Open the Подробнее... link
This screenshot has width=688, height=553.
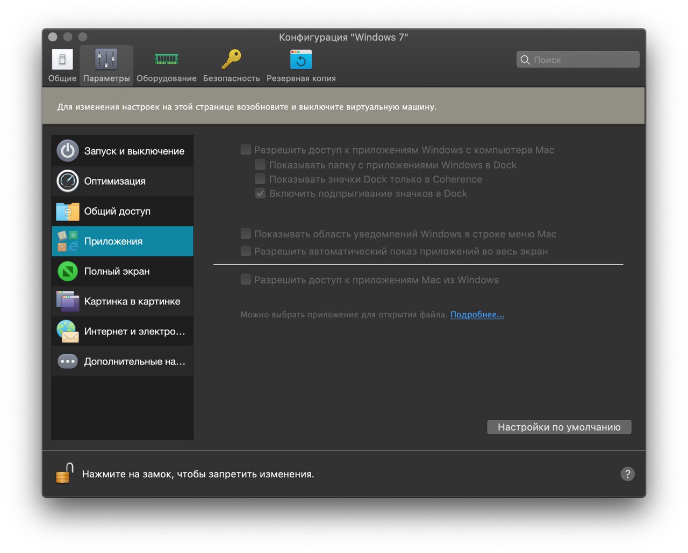pos(477,315)
